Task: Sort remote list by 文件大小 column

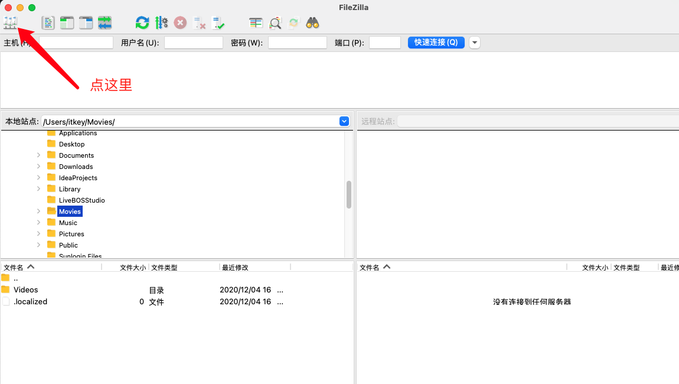Action: (589, 268)
